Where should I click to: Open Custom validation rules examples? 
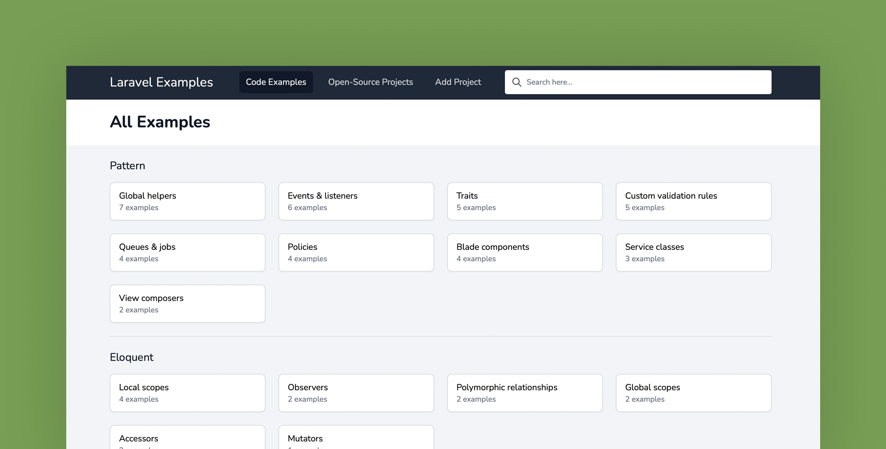[x=694, y=201]
